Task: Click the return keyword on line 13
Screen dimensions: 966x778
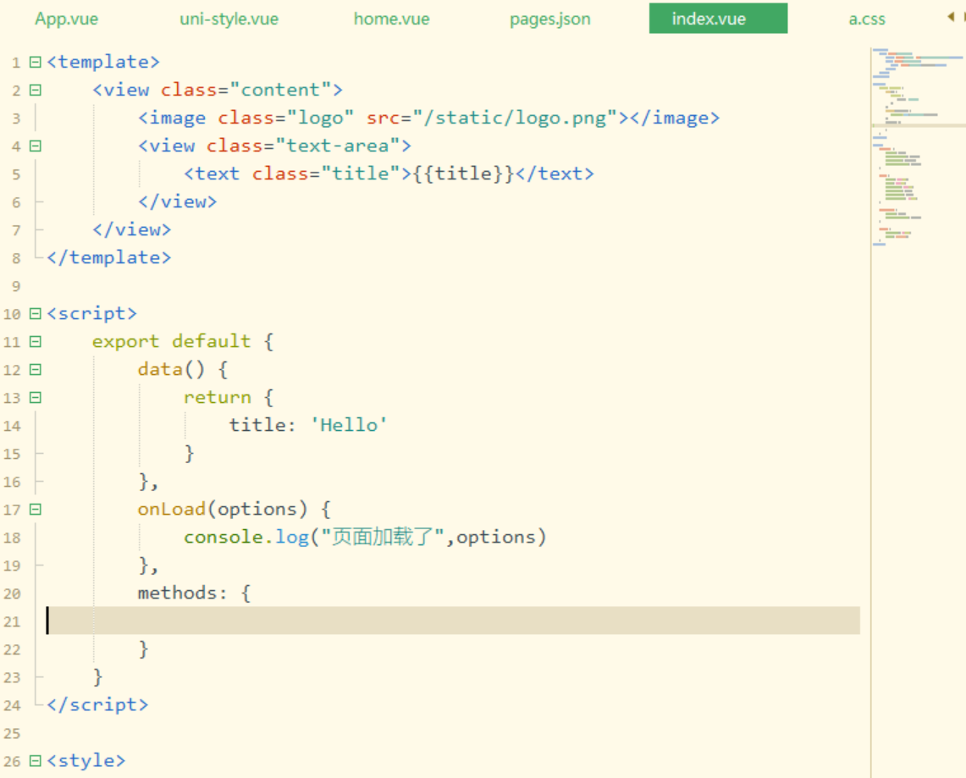Action: (218, 397)
